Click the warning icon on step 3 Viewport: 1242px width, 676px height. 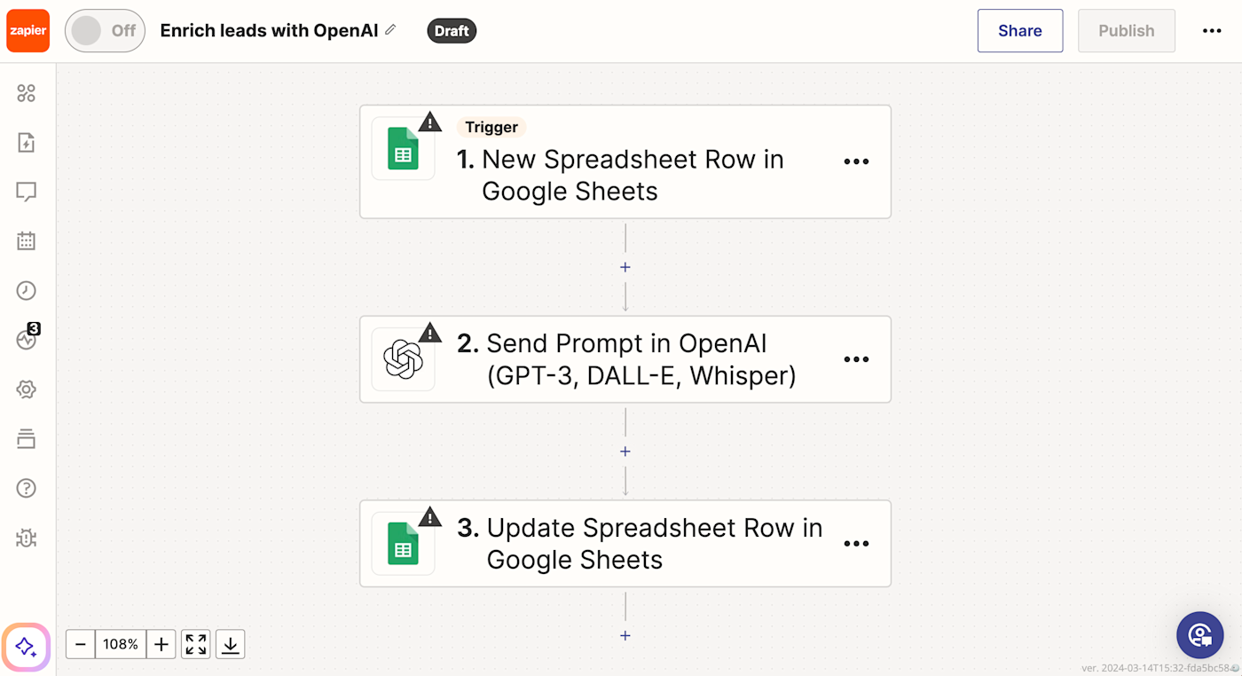(x=430, y=516)
